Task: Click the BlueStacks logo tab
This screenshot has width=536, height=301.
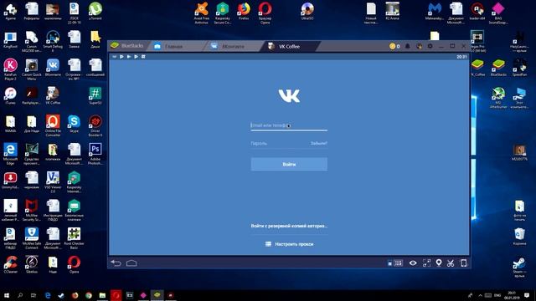Action: 127,46
